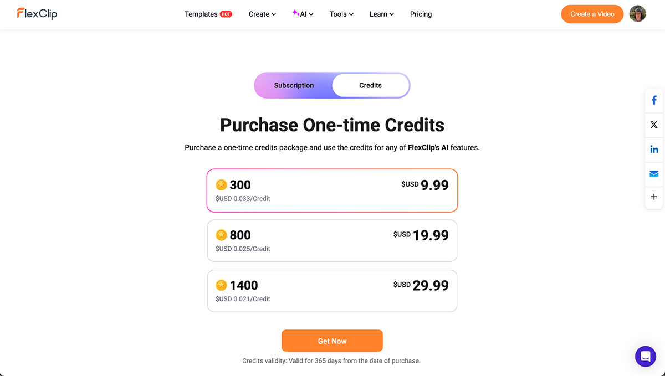This screenshot has height=376, width=665.
Task: Select the Credits tab
Action: point(370,85)
